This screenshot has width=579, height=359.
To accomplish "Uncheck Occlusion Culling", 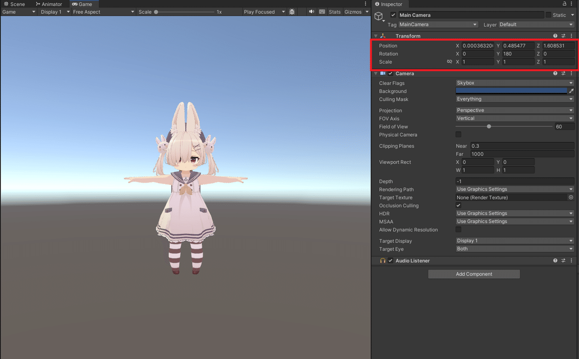I will coord(458,205).
